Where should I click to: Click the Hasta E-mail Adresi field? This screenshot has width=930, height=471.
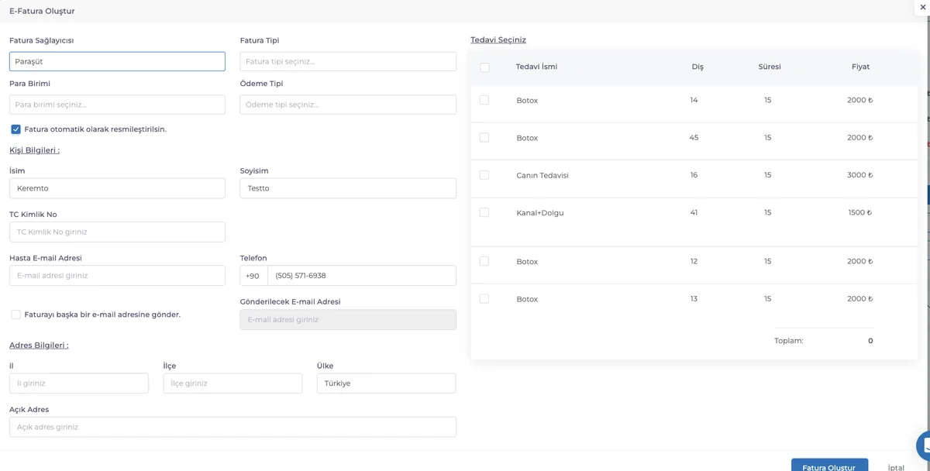click(117, 275)
